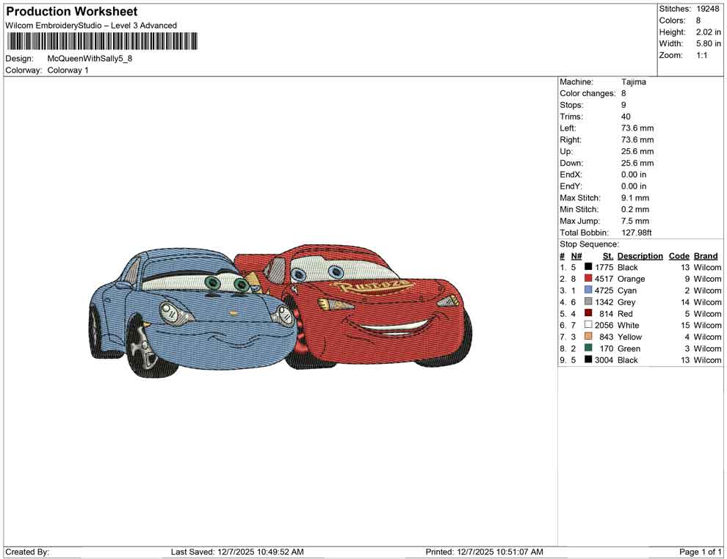The image size is (727, 559).
Task: Click the 'Stops:' label
Action: [x=571, y=105]
